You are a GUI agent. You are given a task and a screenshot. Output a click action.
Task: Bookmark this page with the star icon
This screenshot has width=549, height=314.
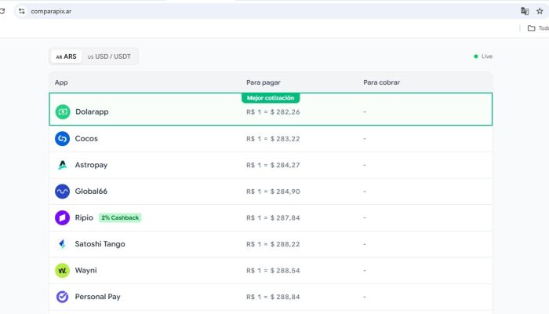point(540,11)
